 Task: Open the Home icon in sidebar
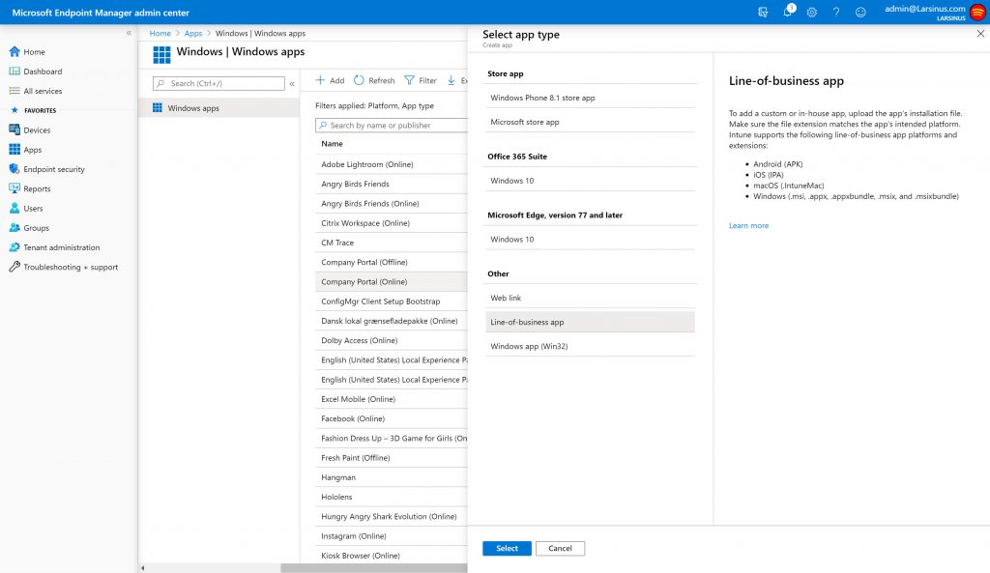coord(15,52)
